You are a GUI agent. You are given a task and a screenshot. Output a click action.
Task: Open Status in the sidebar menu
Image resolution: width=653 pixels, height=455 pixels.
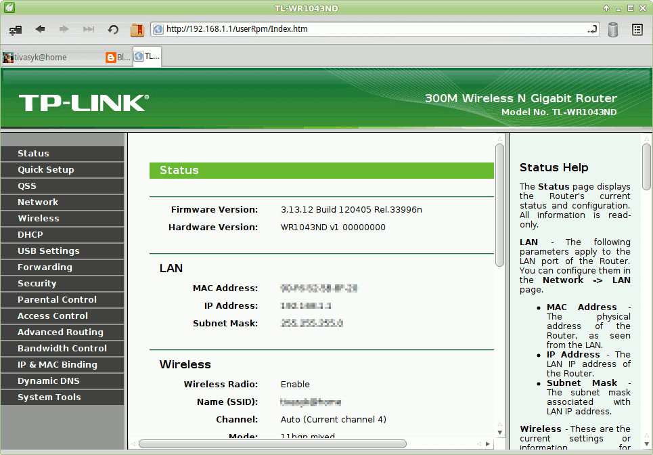click(62, 153)
